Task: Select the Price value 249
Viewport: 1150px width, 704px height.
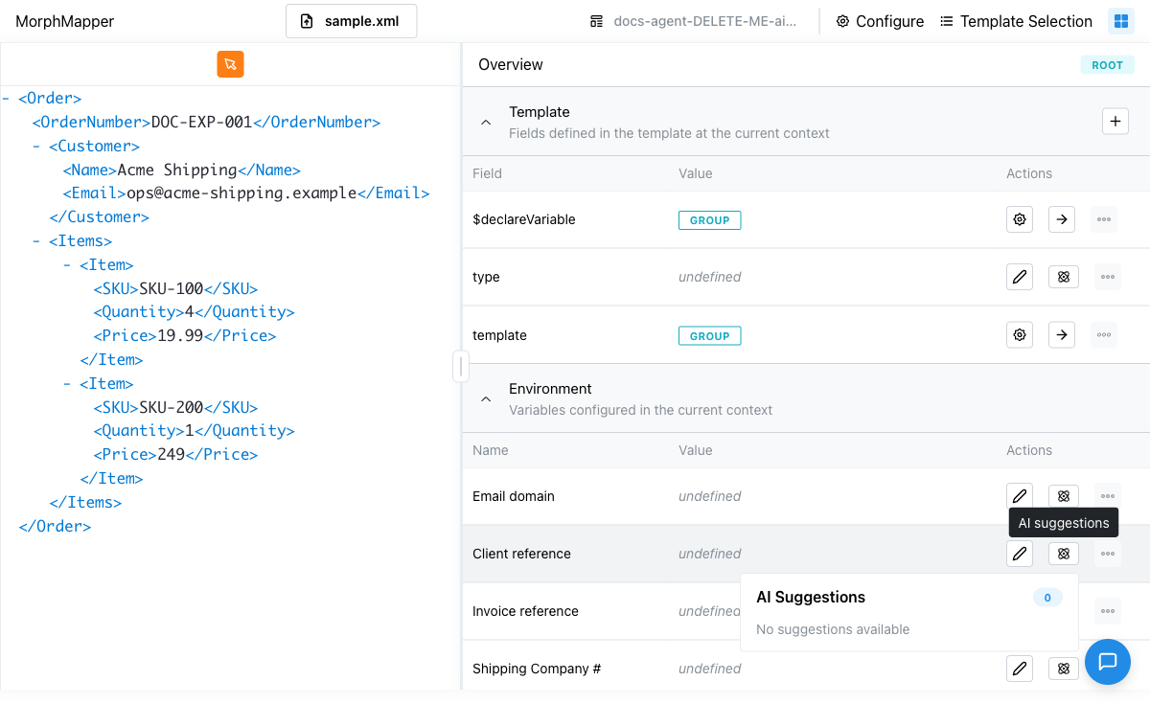Action: pyautogui.click(x=172, y=455)
